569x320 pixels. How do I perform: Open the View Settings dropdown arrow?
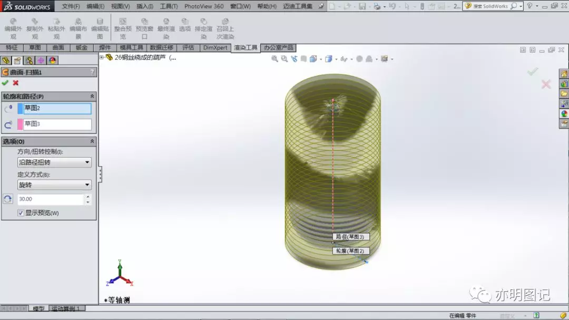point(392,59)
